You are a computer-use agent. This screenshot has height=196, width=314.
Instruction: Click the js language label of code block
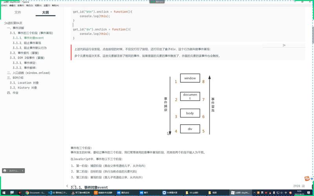click(284, 45)
